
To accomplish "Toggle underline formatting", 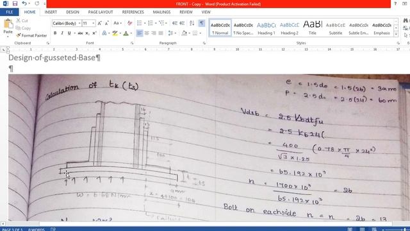I will point(69,33).
